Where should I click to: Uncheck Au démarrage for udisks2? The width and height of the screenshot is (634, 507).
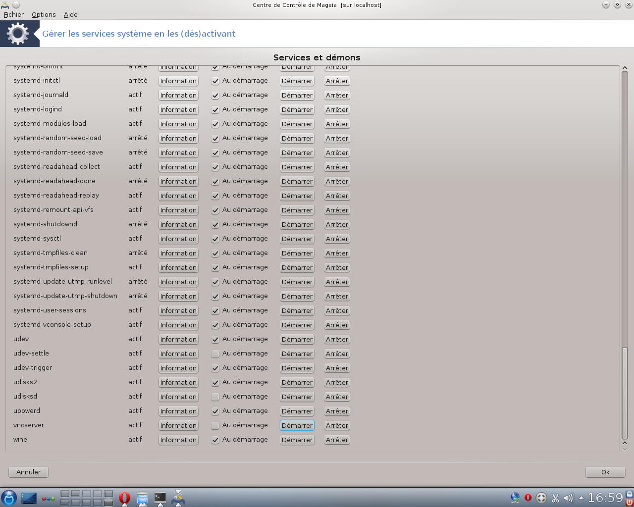(215, 382)
